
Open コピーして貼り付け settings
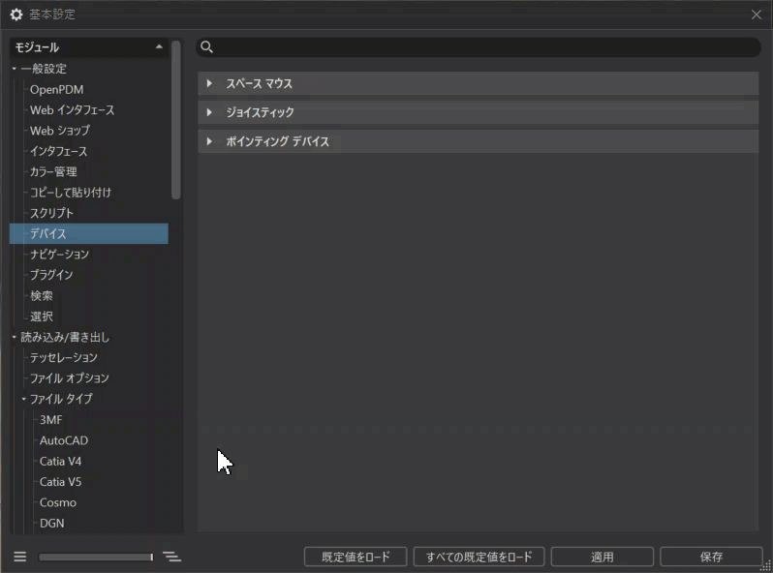tap(71, 193)
